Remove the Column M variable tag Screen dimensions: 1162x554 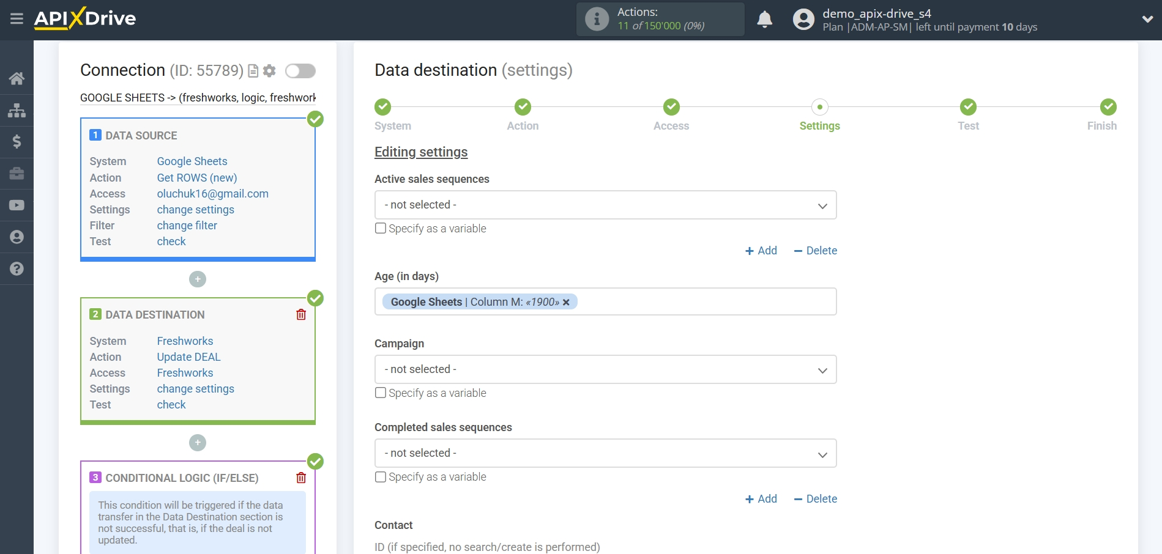(566, 302)
